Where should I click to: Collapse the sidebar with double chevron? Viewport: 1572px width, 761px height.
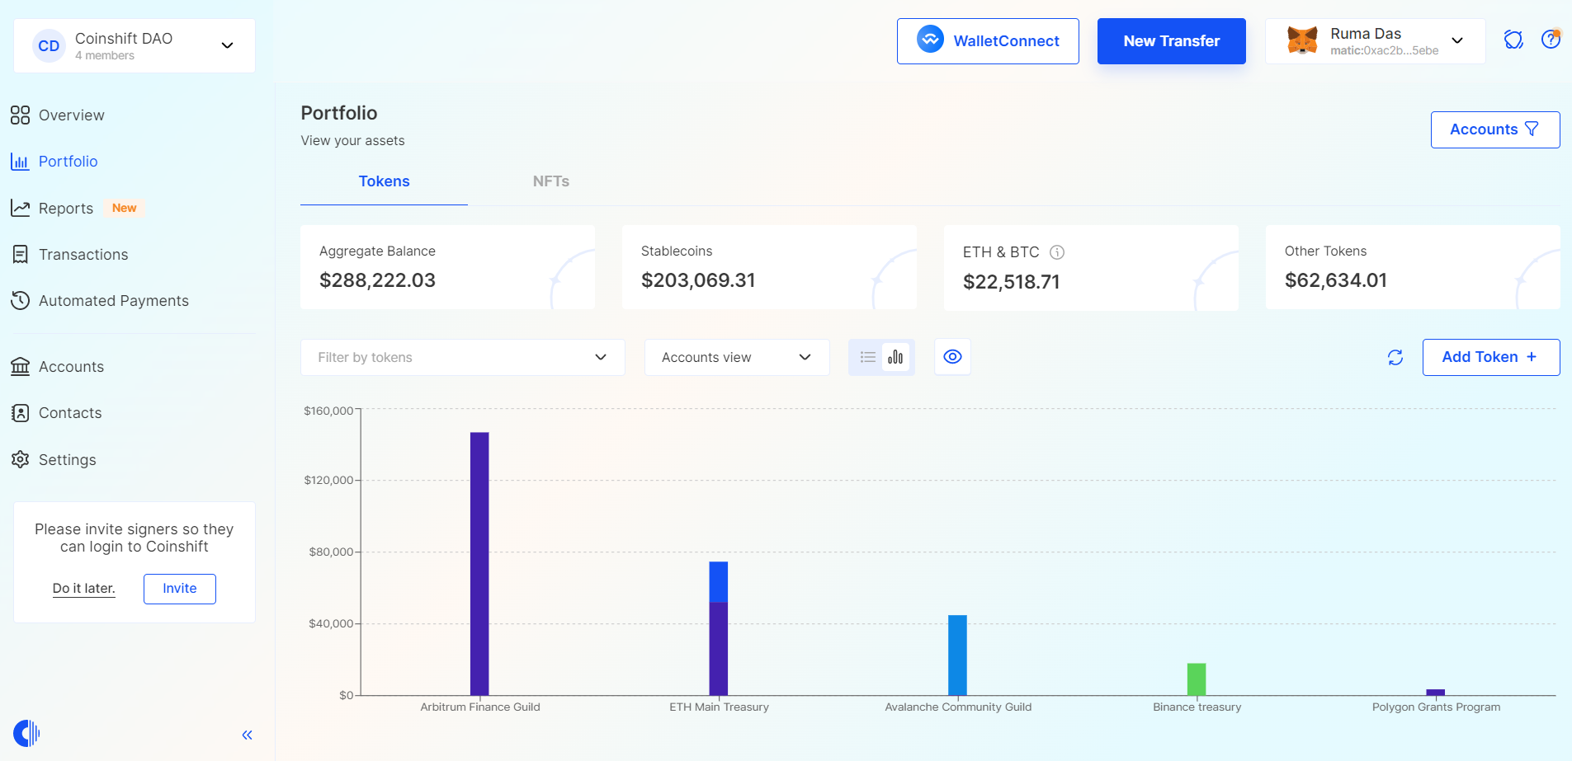point(247,735)
